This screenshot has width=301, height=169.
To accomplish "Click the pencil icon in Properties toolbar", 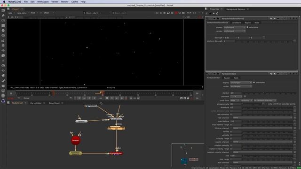I will pyautogui.click(x=217, y=13).
